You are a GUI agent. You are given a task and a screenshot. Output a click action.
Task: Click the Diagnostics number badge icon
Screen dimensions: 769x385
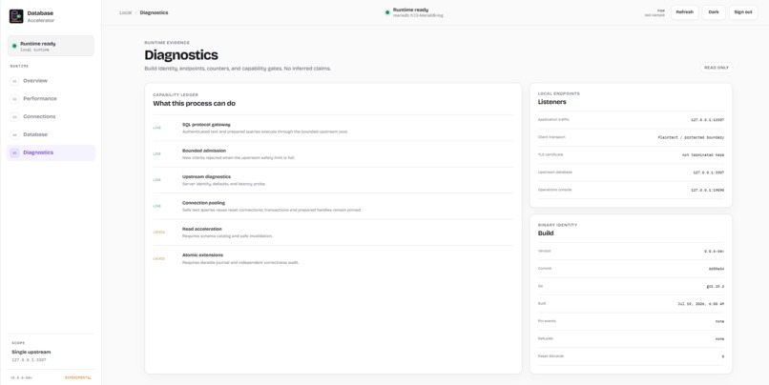click(14, 152)
